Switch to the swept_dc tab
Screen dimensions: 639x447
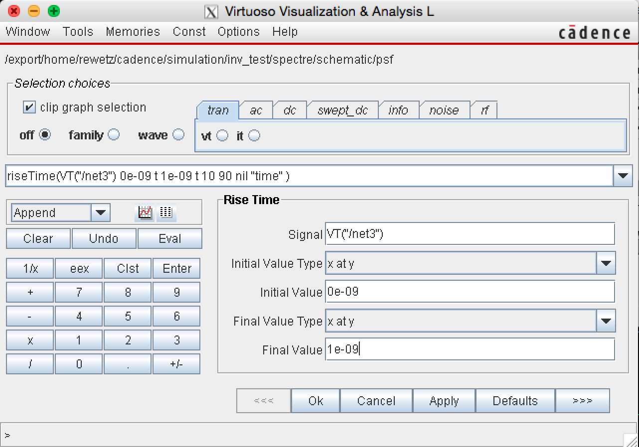pos(342,111)
